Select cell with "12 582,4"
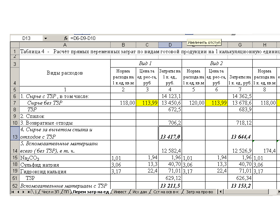Viewport: 280px width, 210px height. point(170,147)
